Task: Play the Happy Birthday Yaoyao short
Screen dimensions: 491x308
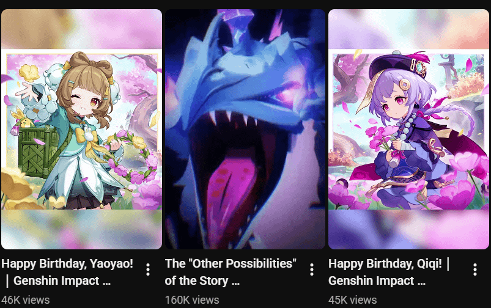Action: [x=81, y=129]
